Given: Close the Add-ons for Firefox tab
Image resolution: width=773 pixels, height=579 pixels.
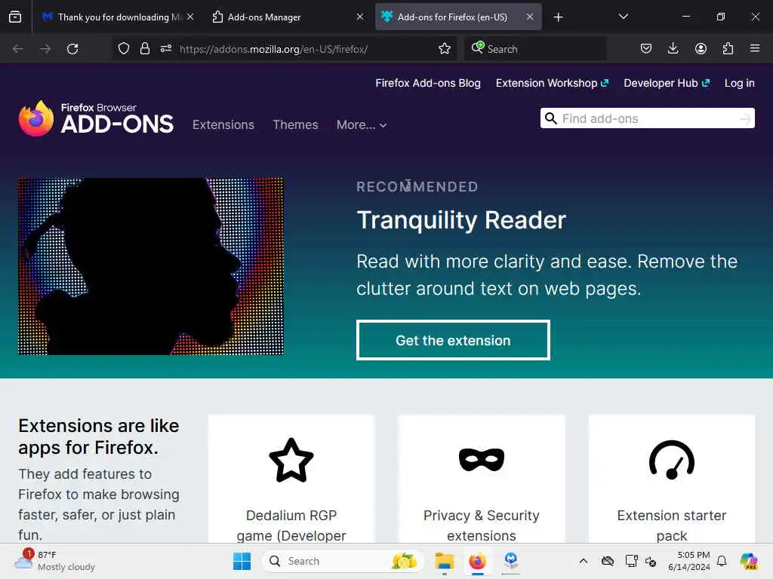Looking at the screenshot, I should click(529, 17).
